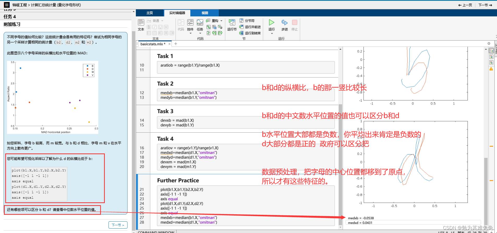Click the orange warning indicator icon
Image resolution: width=497 pixels, height=233 pixels.
491,69
